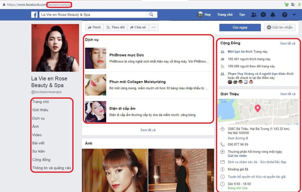Open the Ảnh tab in the sidebar

[x=35, y=126]
